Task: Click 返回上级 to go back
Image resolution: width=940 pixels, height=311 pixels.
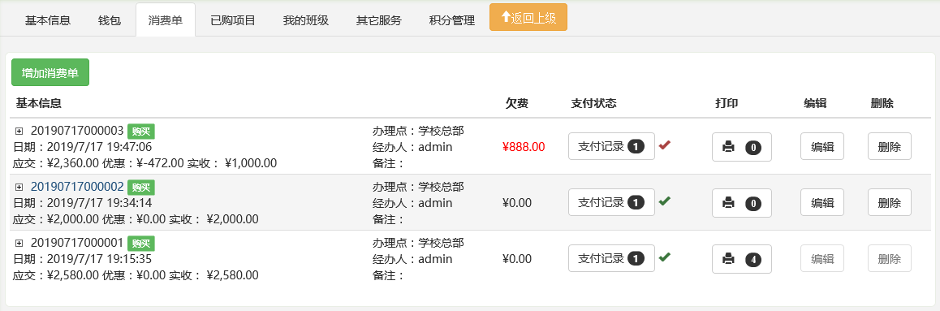Action: (528, 17)
